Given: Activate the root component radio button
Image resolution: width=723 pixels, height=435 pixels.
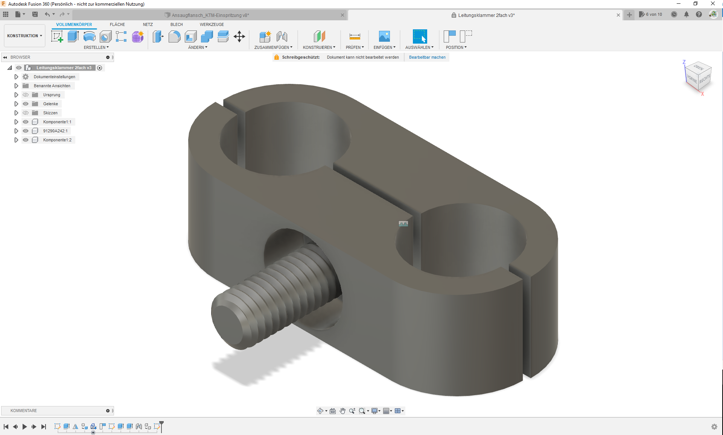Looking at the screenshot, I should click(100, 68).
